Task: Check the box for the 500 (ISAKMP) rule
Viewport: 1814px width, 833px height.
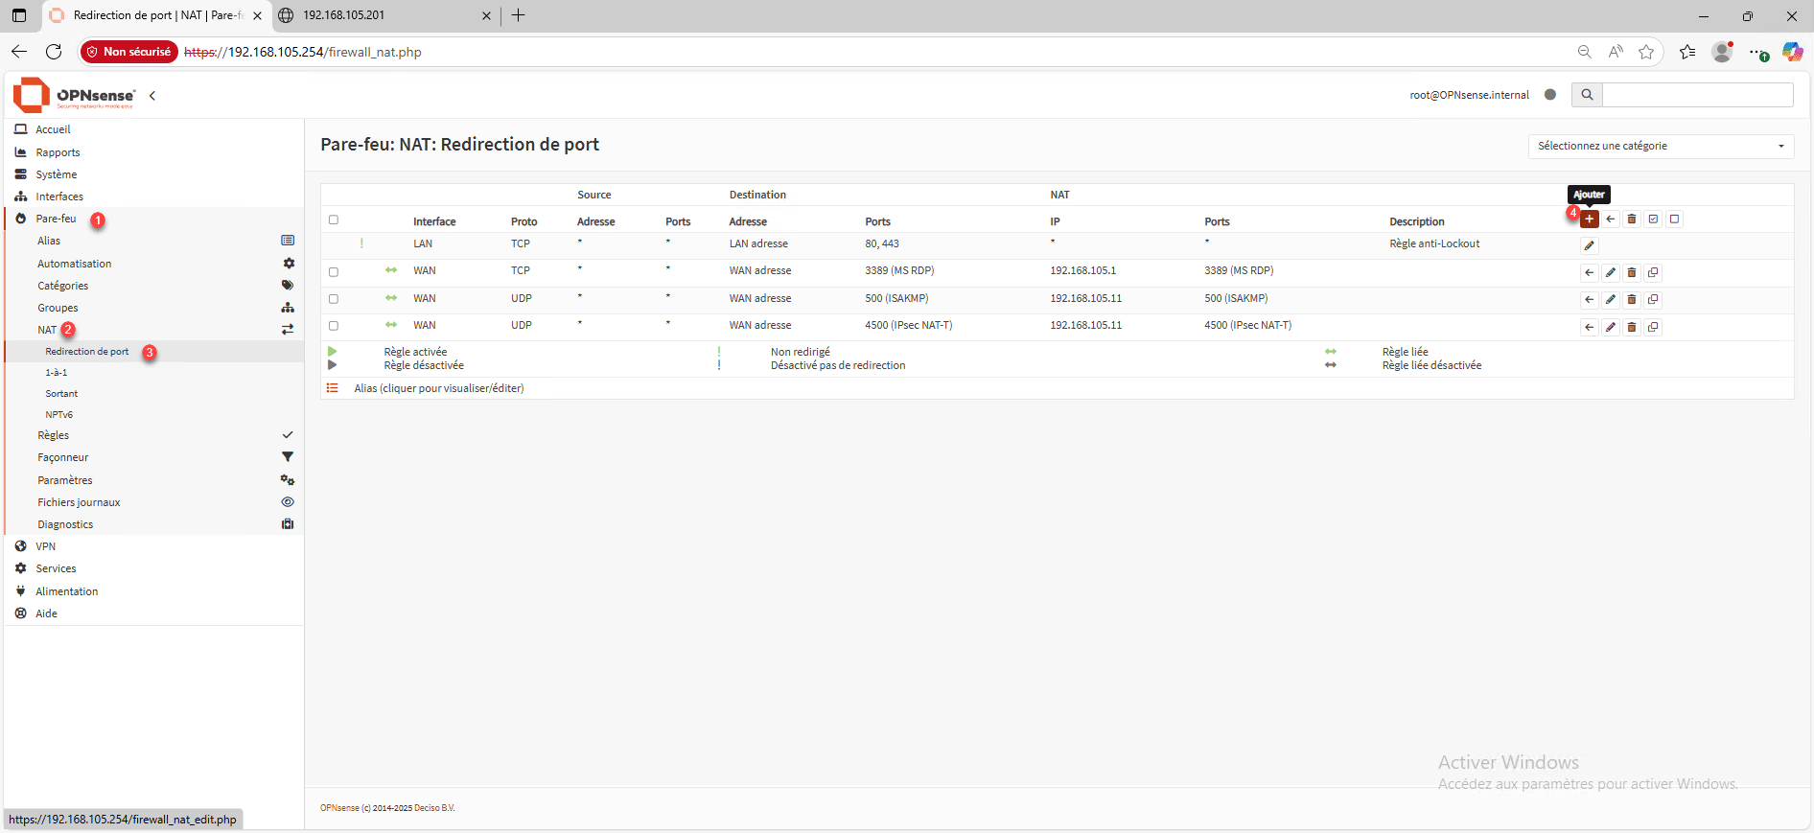Action: pyautogui.click(x=334, y=299)
